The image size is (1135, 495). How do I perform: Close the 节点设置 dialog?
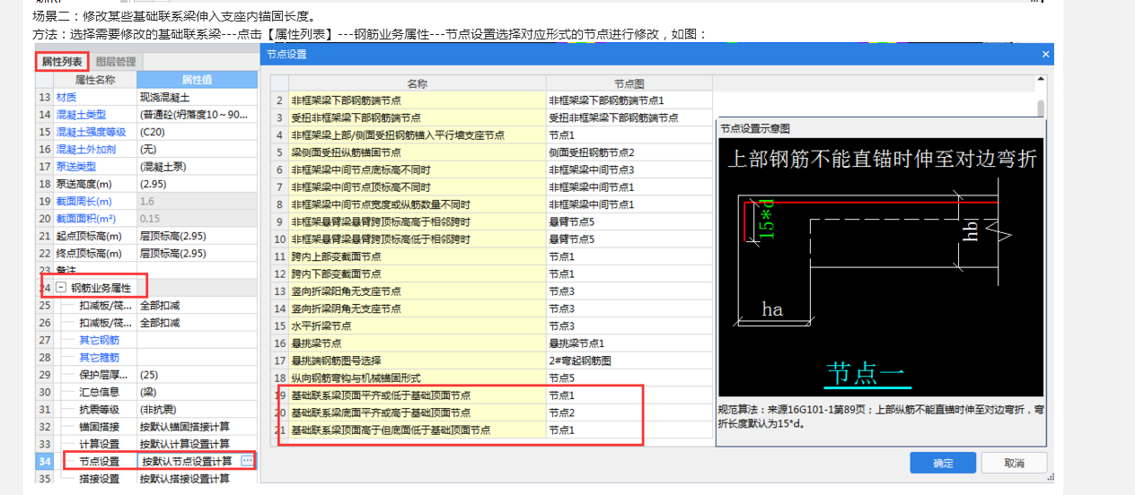click(x=1045, y=54)
